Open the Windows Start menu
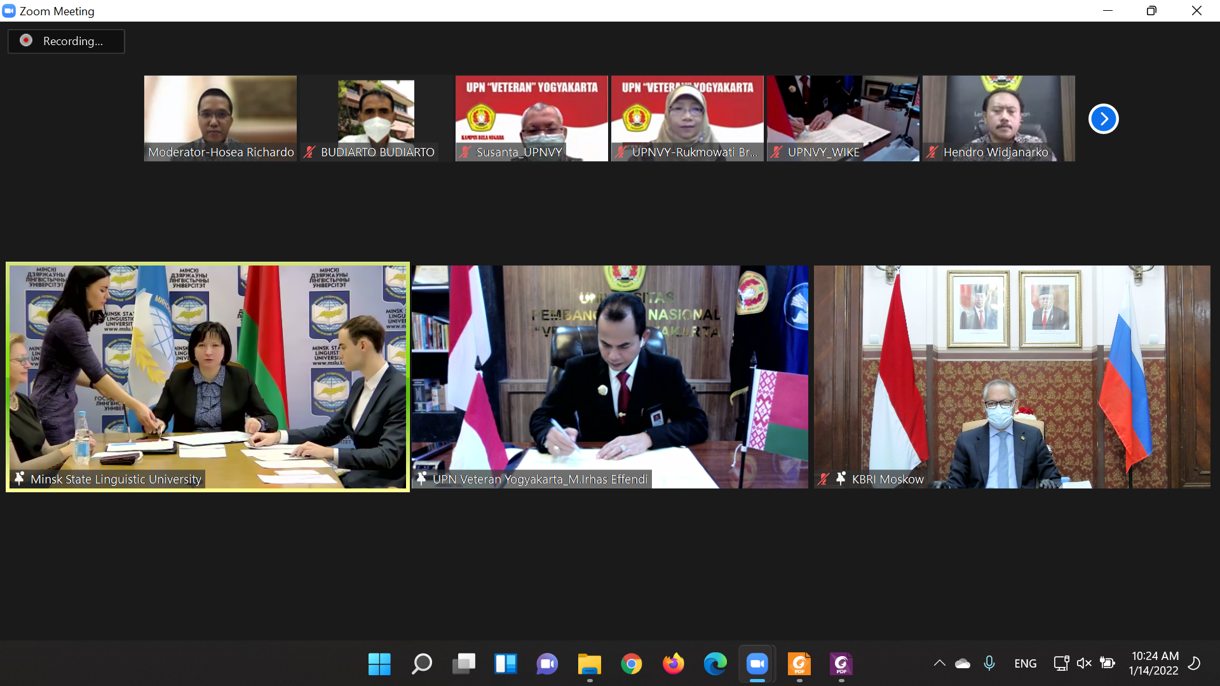Screen dimensions: 1220x686 tap(379, 663)
